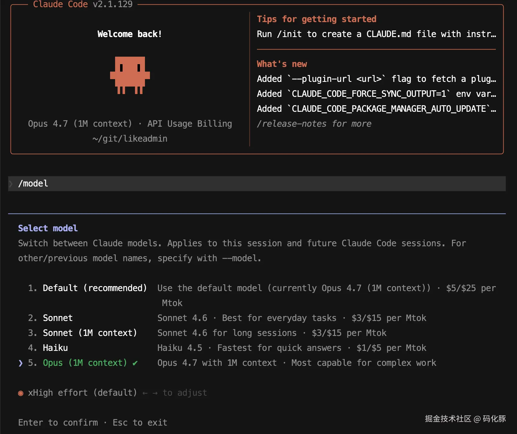Click the green checkmark beside Opus (1M context)
This screenshot has height=434, width=517.
[135, 363]
